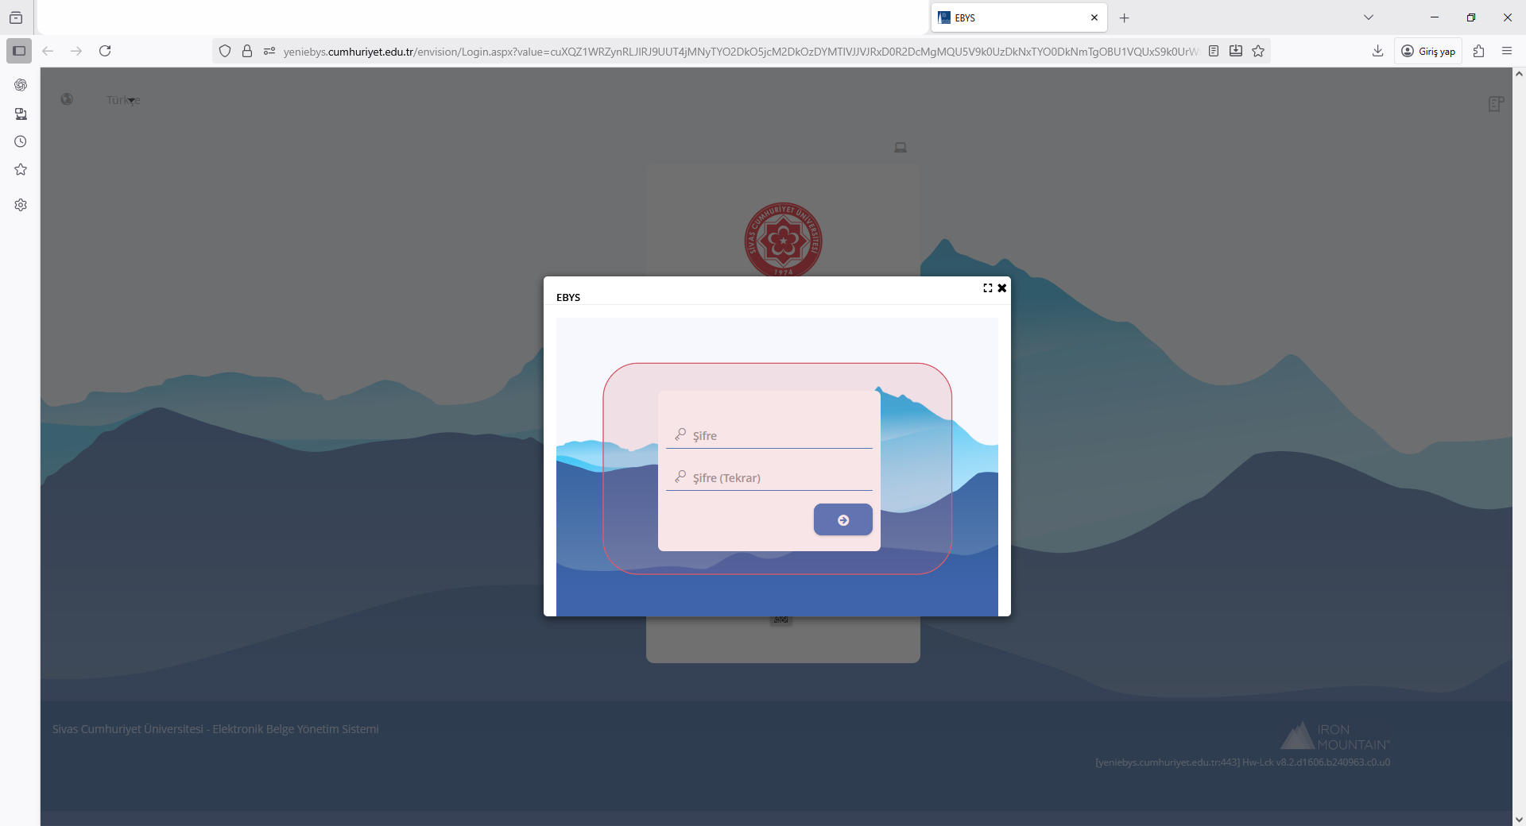
Task: Show browsing history in the sidebar
Action: point(21,141)
